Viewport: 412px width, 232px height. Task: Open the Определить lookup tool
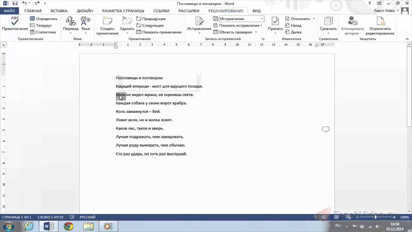[x=43, y=19]
